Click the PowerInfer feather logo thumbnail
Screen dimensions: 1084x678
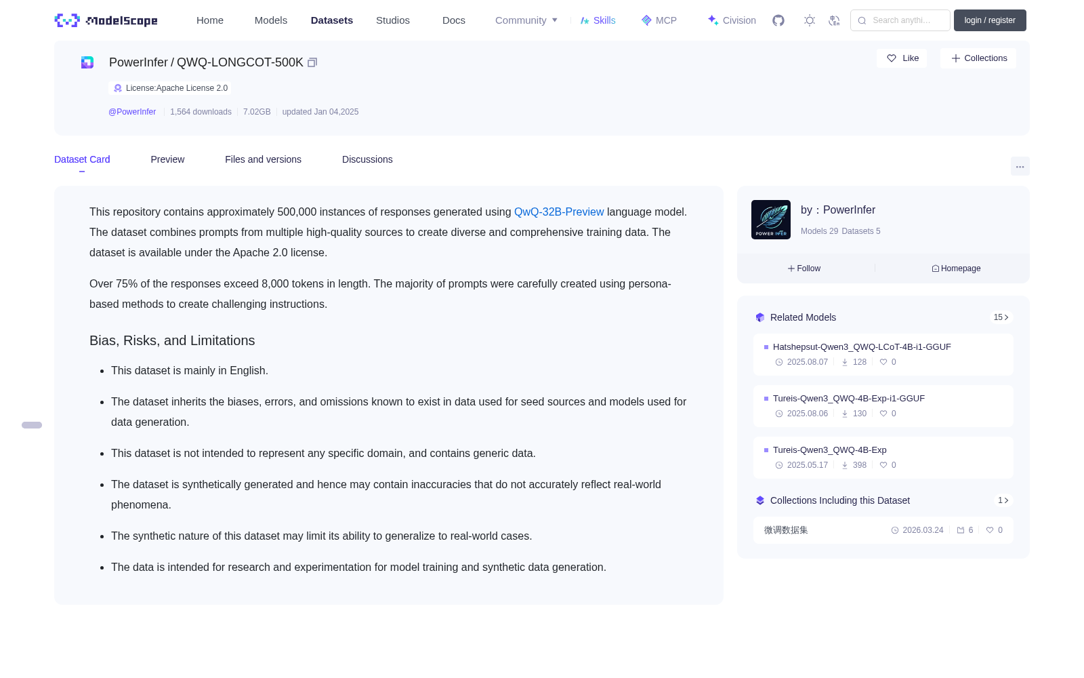point(771,220)
